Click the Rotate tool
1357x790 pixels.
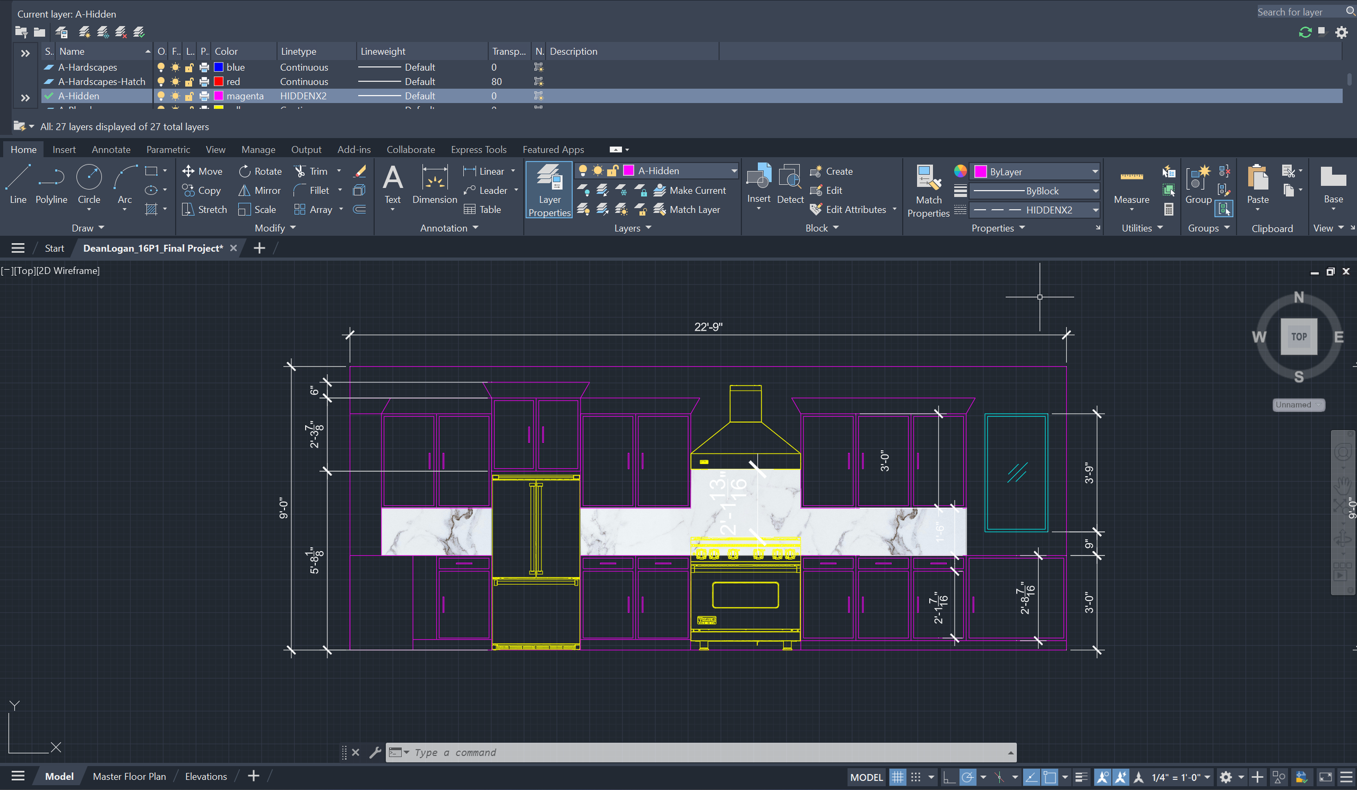tap(260, 171)
